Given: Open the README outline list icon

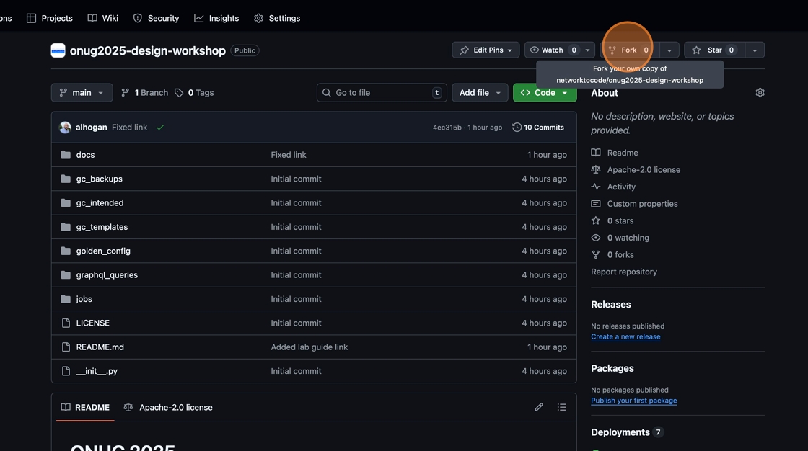Looking at the screenshot, I should [562, 407].
